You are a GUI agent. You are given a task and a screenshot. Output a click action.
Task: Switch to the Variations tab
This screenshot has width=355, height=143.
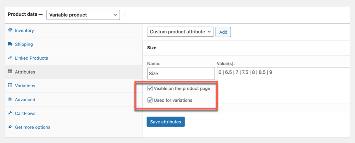coord(25,86)
